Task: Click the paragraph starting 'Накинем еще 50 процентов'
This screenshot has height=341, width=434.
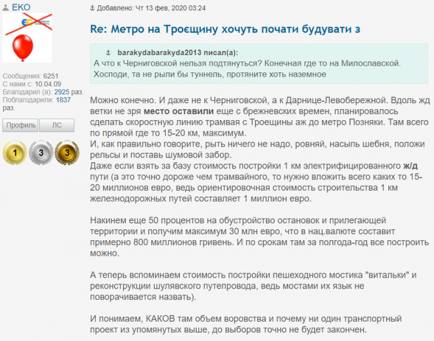Action: (x=259, y=237)
